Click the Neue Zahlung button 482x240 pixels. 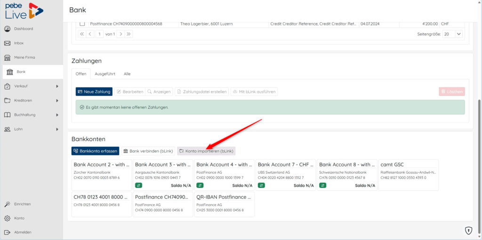point(94,92)
